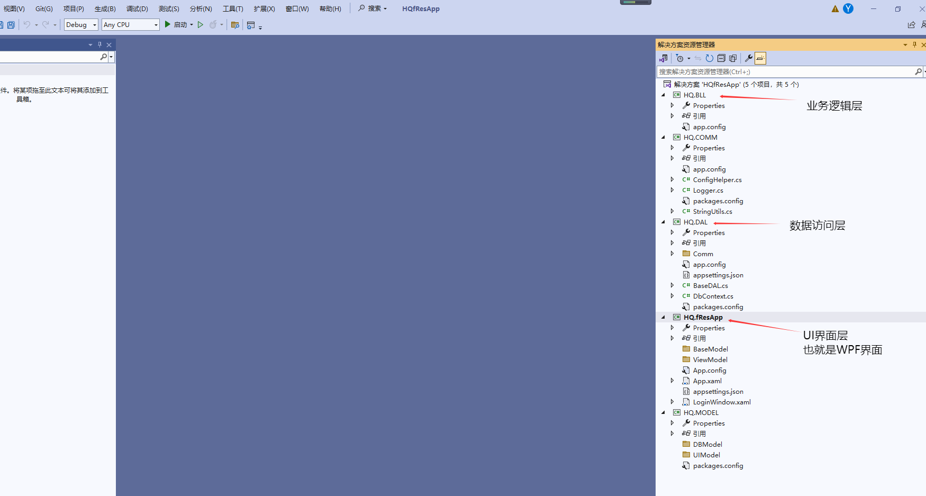Select BaseDAL.cs in HQ.DAL

coord(710,286)
